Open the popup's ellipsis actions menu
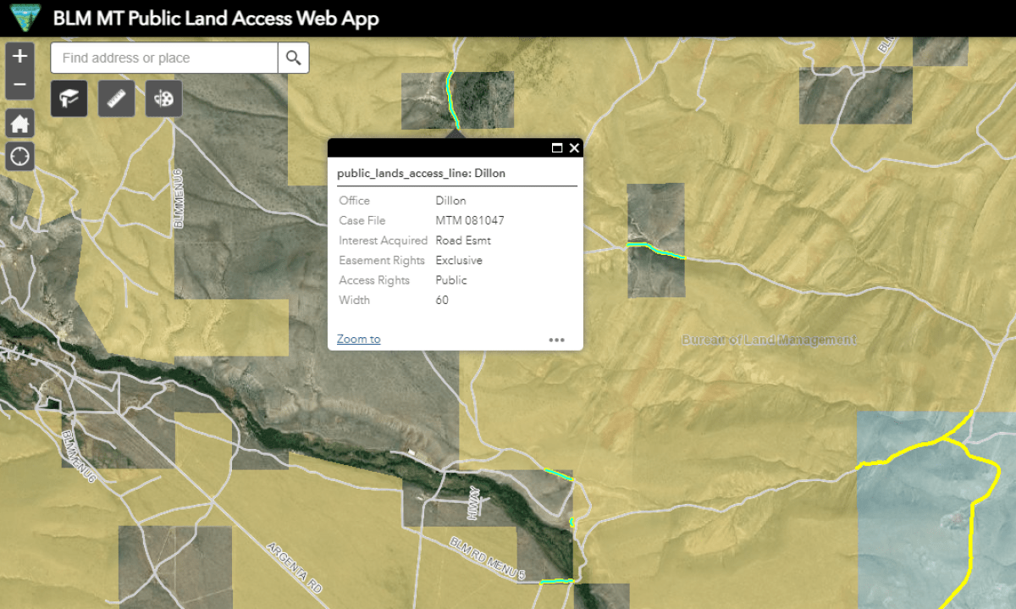 click(x=556, y=339)
